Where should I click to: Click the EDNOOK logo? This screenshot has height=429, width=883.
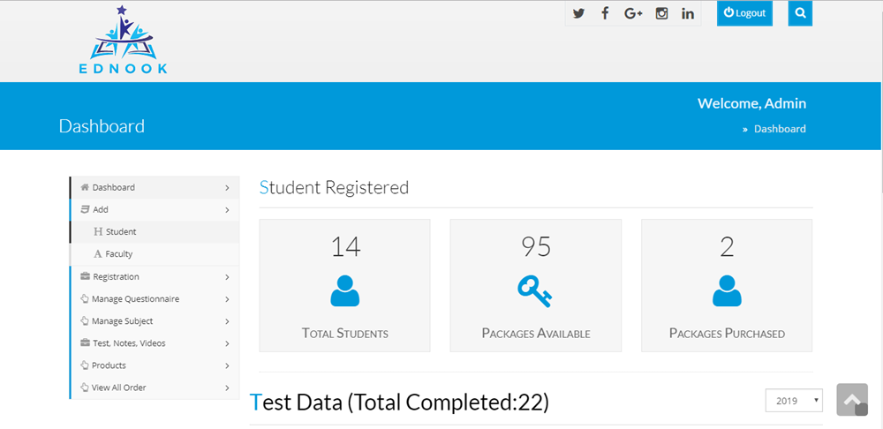point(123,41)
